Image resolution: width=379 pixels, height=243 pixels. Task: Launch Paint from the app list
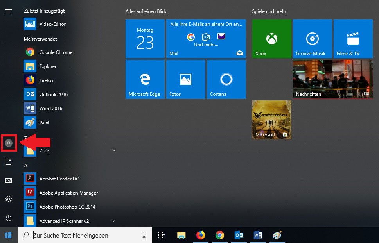point(70,122)
